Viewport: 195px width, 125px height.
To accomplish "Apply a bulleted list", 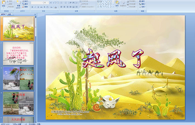I will pos(62,3).
